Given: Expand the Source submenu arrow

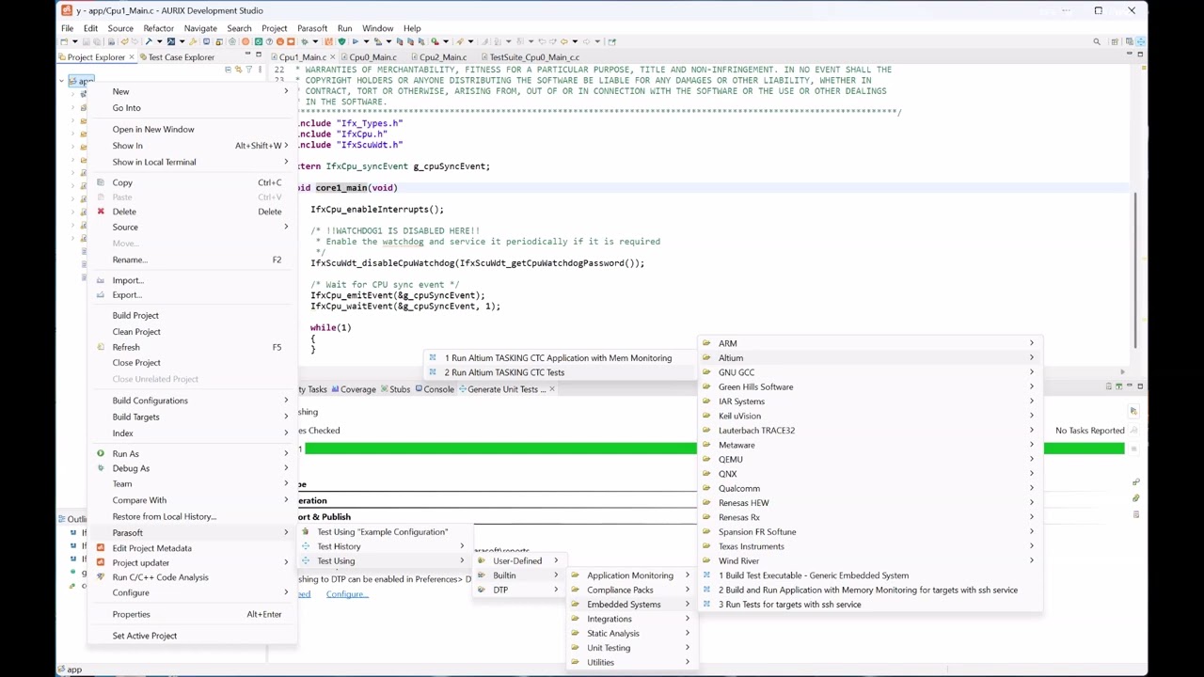Looking at the screenshot, I should 286,227.
